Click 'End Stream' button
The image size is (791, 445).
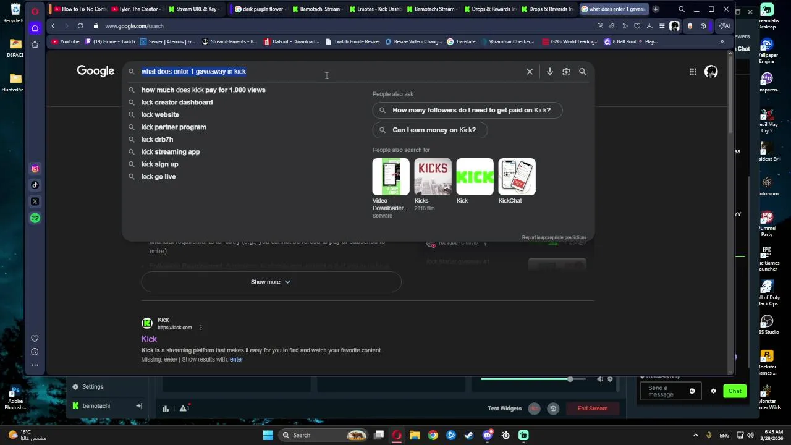(593, 409)
